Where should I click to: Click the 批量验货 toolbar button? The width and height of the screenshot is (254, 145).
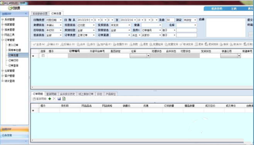click(156, 44)
